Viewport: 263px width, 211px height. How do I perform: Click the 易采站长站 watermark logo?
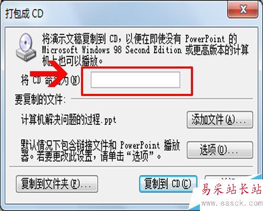231,189
